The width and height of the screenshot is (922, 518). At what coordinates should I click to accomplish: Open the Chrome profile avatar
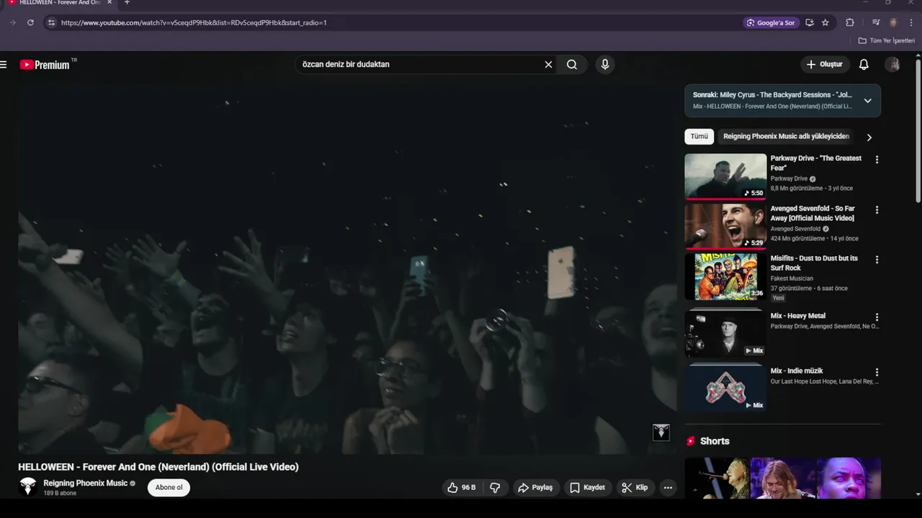click(894, 22)
